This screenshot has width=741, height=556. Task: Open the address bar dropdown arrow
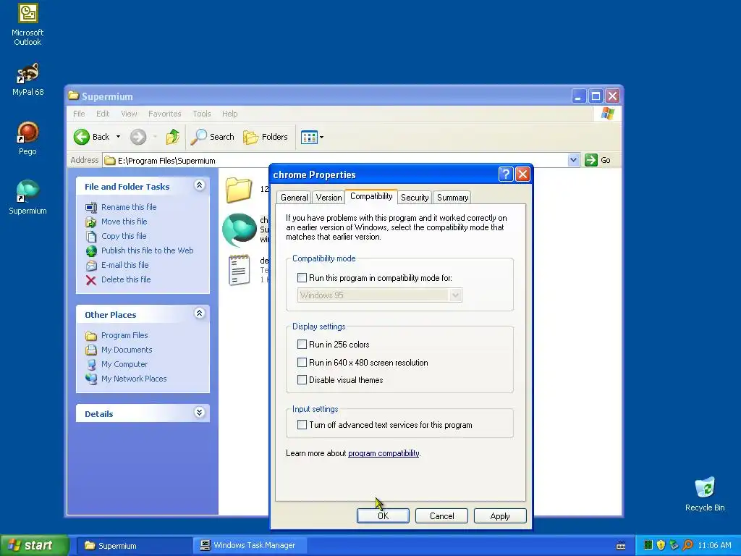pos(573,160)
